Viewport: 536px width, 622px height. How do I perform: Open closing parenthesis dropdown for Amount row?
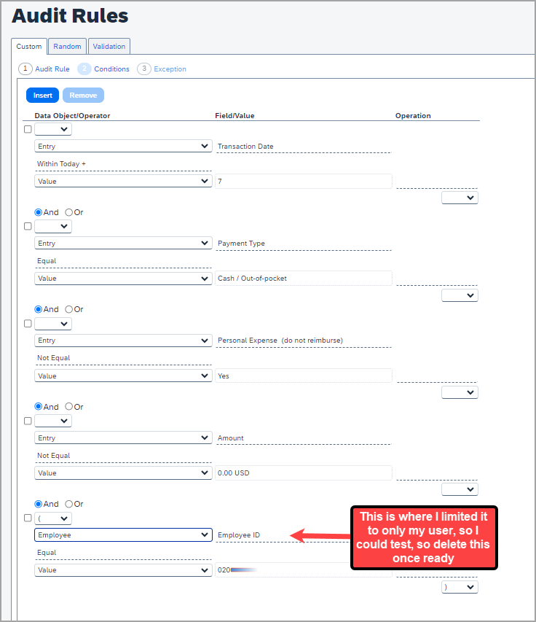click(x=460, y=489)
